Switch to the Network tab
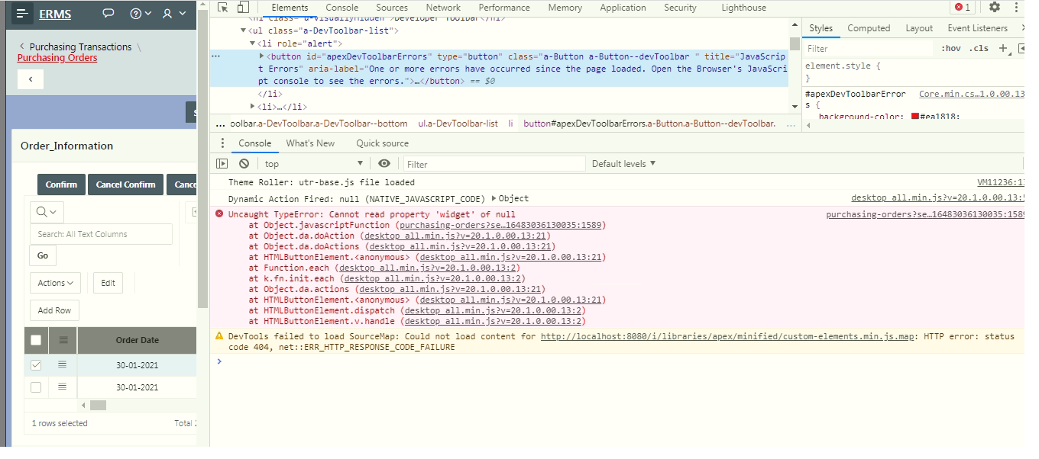Image resolution: width=1039 pixels, height=459 pixels. pyautogui.click(x=443, y=8)
